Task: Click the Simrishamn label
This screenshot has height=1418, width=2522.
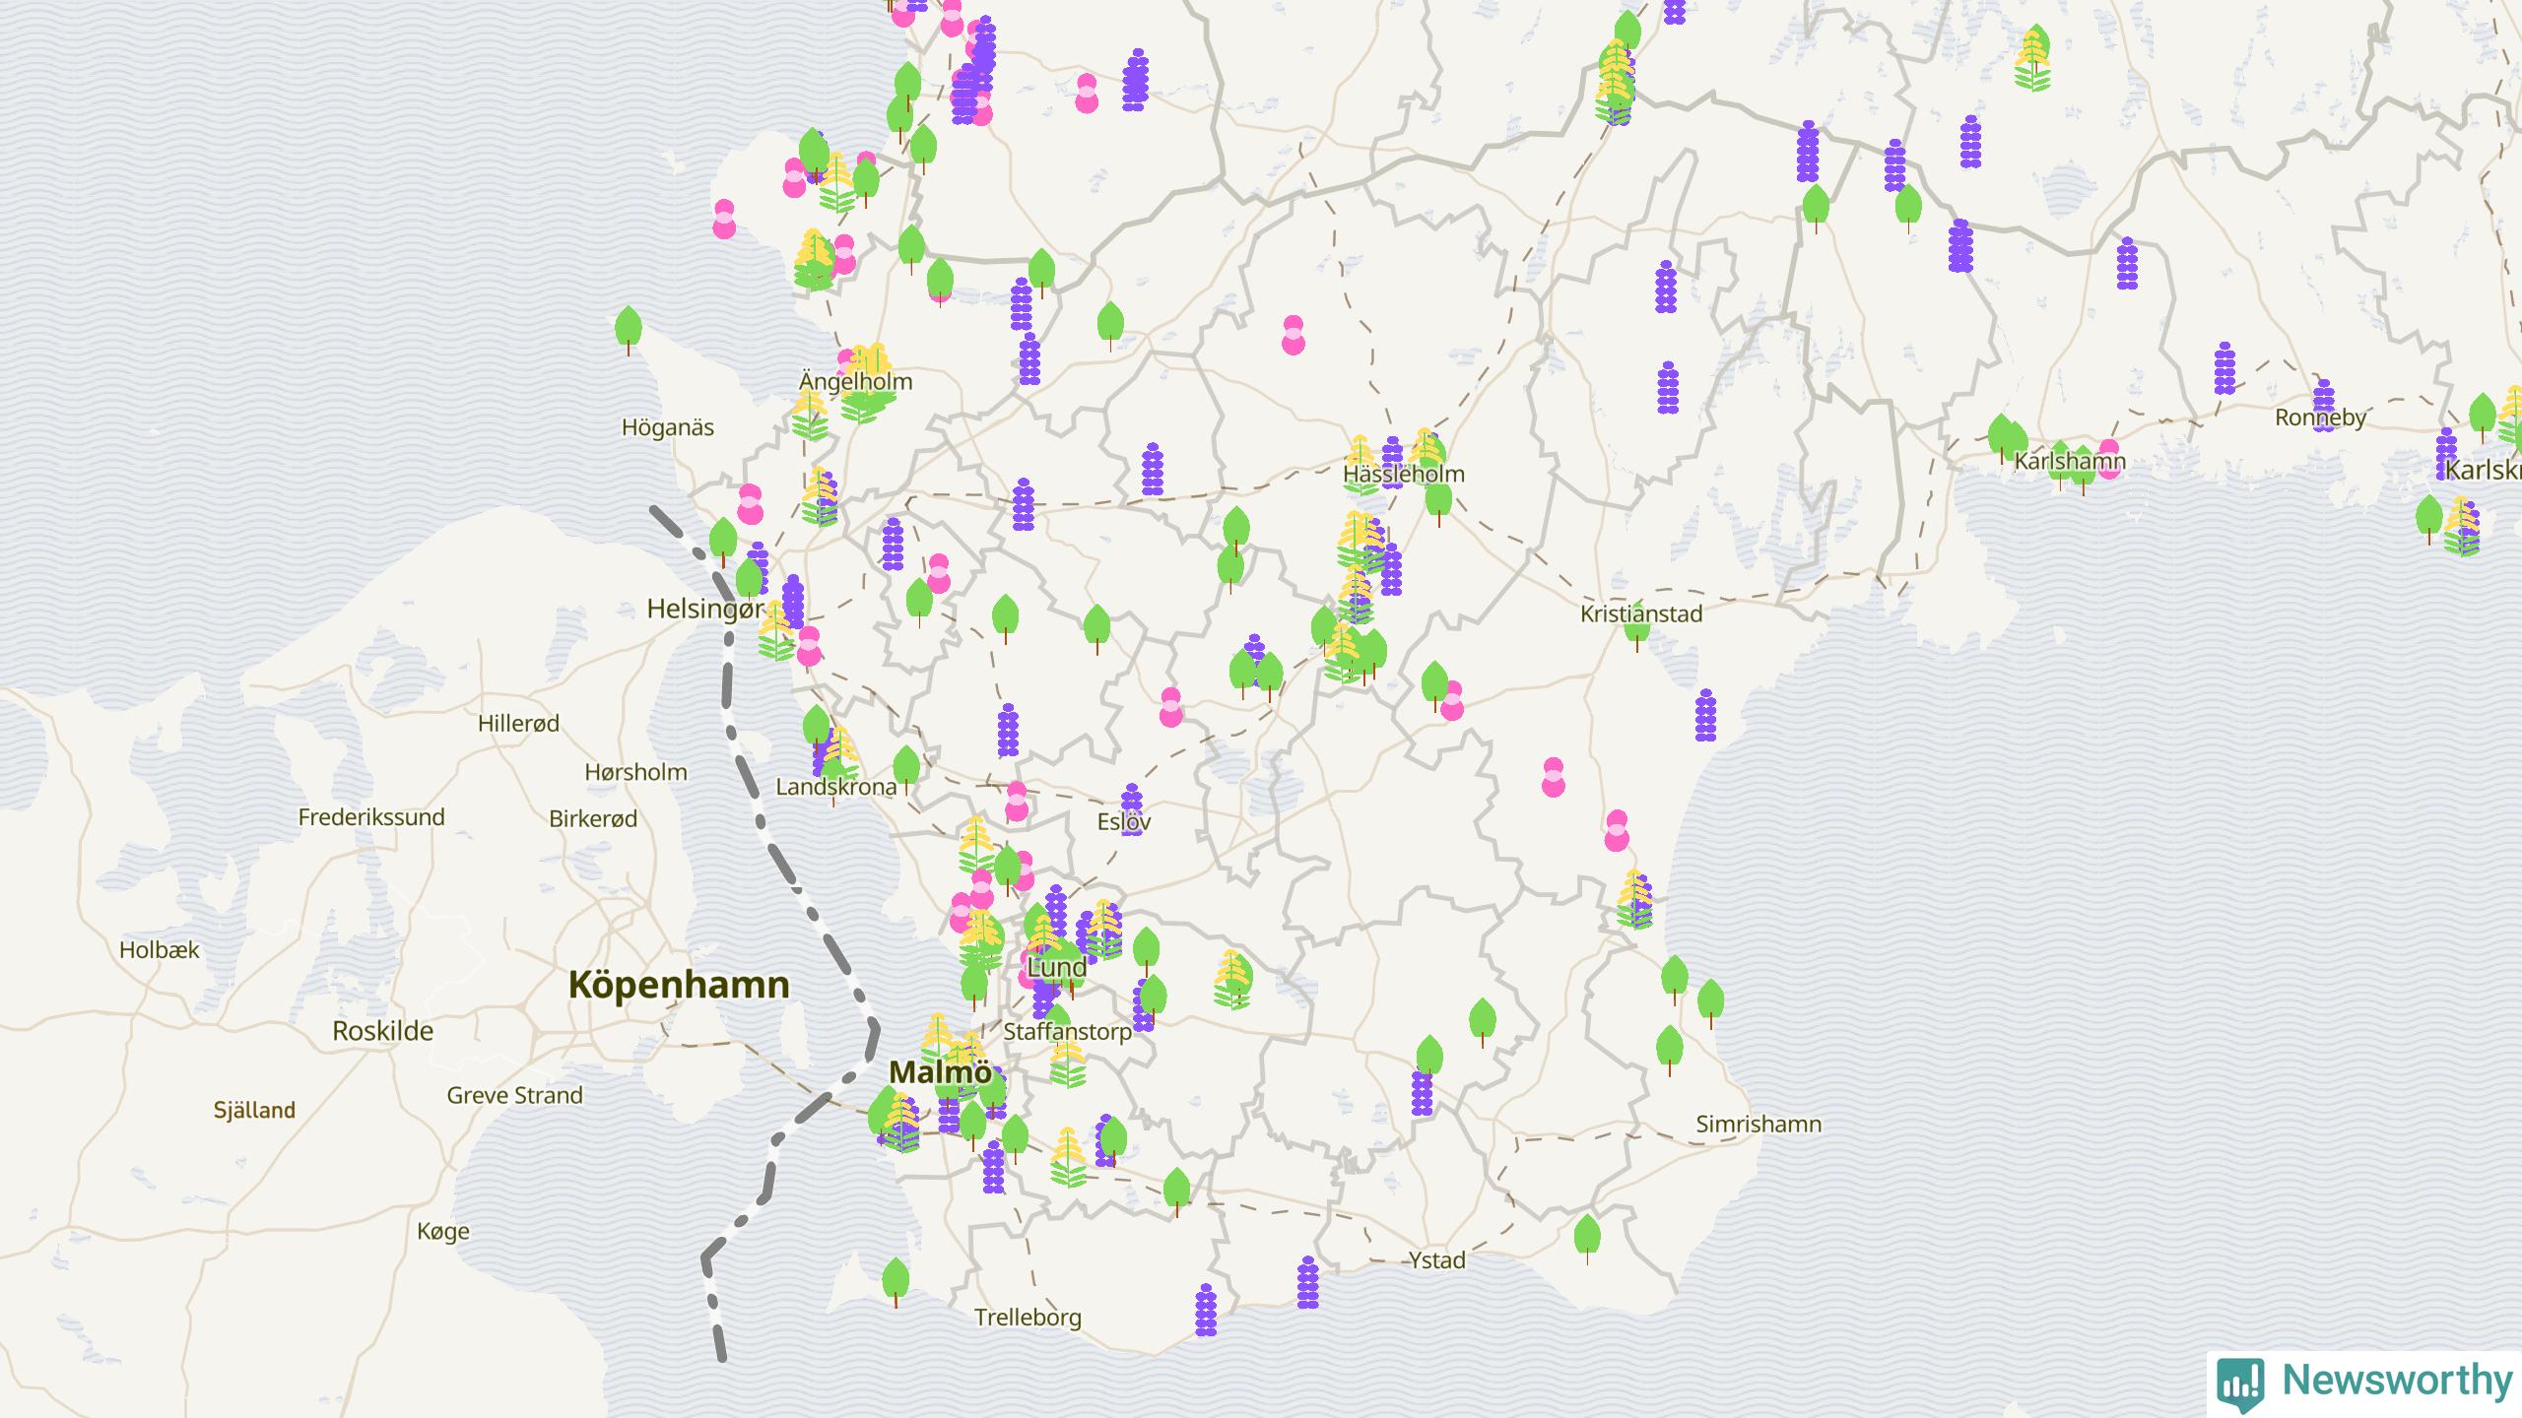Action: (1759, 1125)
